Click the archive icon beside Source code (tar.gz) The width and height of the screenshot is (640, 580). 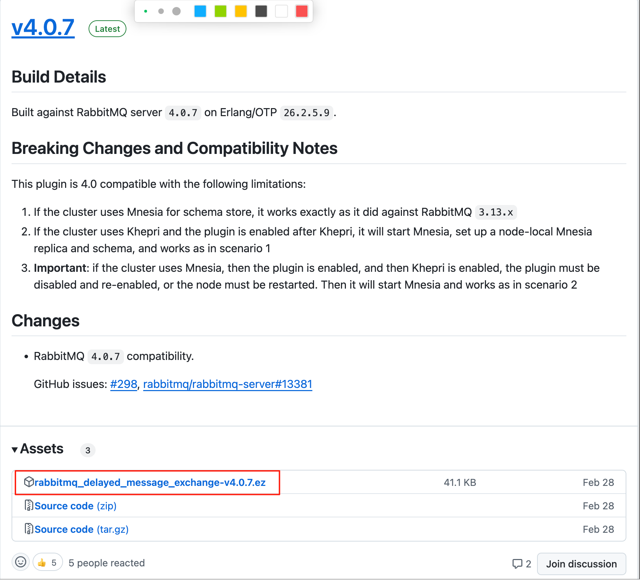[29, 529]
